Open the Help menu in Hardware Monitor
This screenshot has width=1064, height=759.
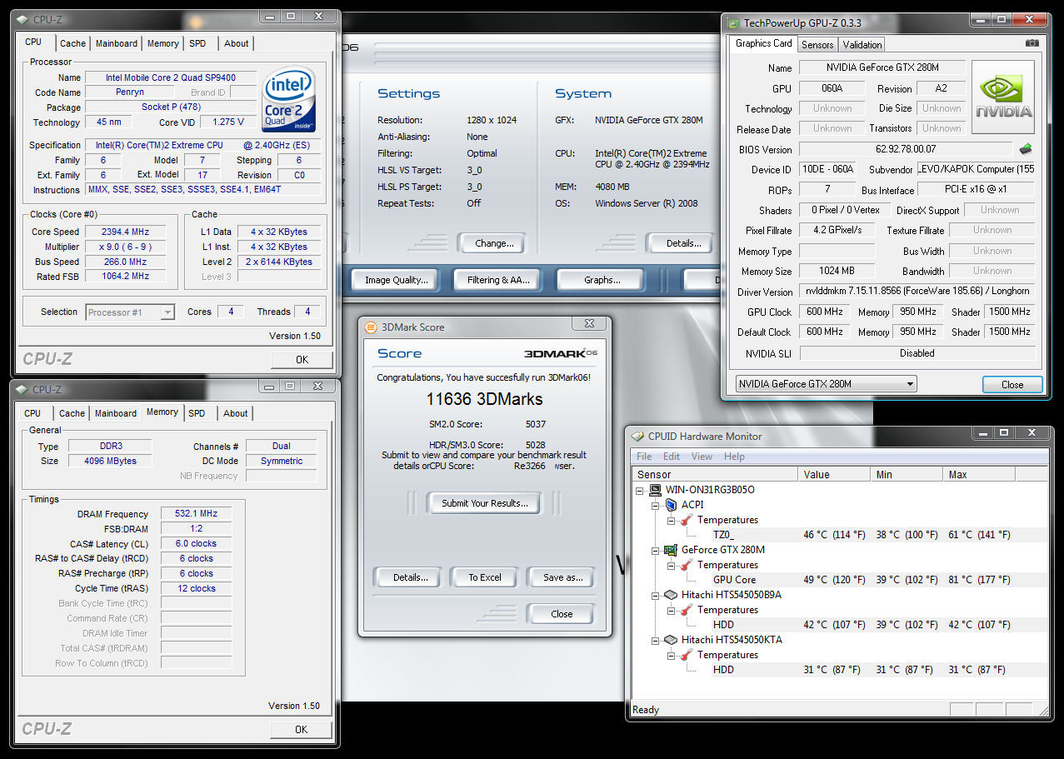pos(734,457)
